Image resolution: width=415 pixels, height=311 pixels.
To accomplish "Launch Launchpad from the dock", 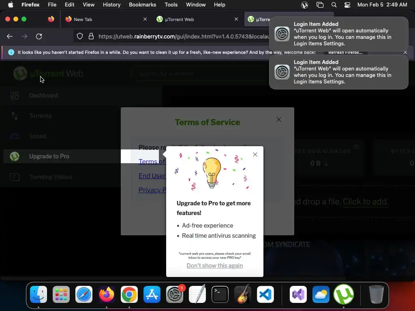I will (61, 294).
